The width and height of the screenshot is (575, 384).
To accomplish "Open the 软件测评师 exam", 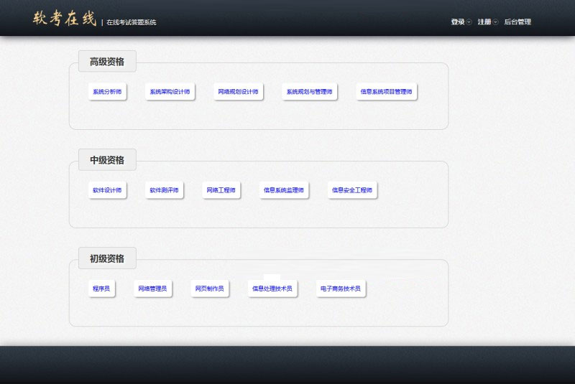I will pyautogui.click(x=164, y=190).
